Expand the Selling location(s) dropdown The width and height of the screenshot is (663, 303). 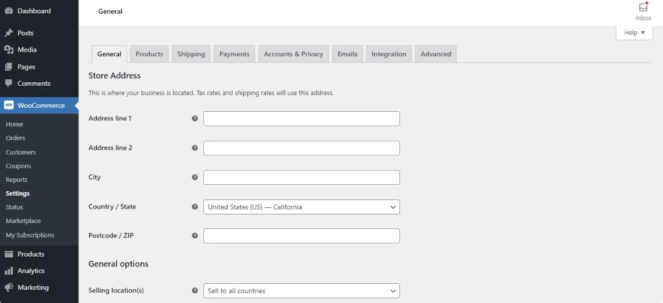301,291
